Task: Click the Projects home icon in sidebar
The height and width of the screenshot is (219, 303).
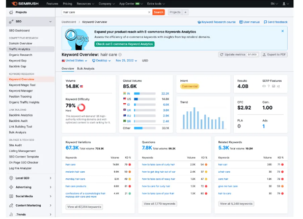Action: pyautogui.click(x=11, y=12)
